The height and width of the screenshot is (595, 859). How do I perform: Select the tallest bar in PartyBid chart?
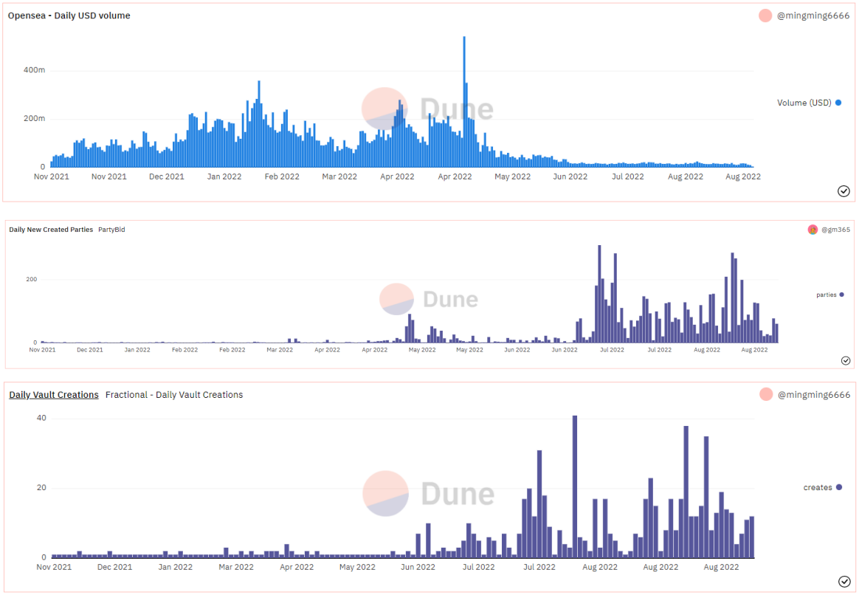(x=599, y=295)
